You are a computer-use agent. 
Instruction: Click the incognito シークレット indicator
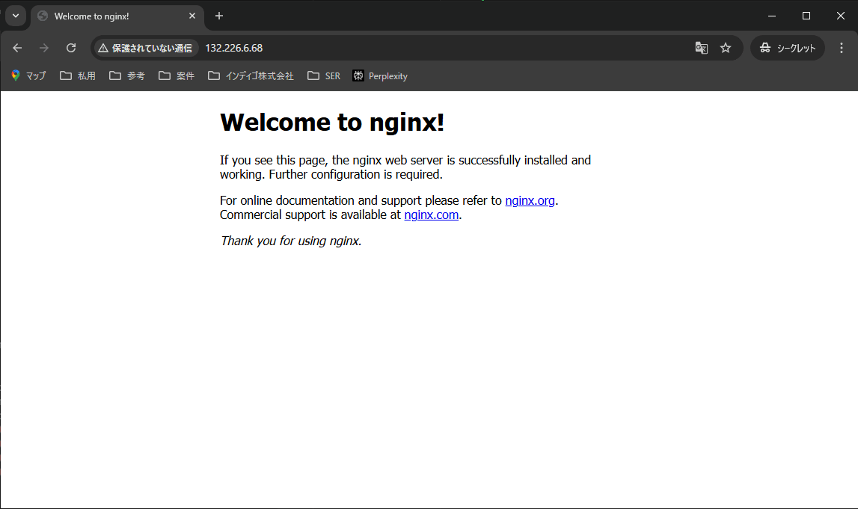pyautogui.click(x=788, y=48)
